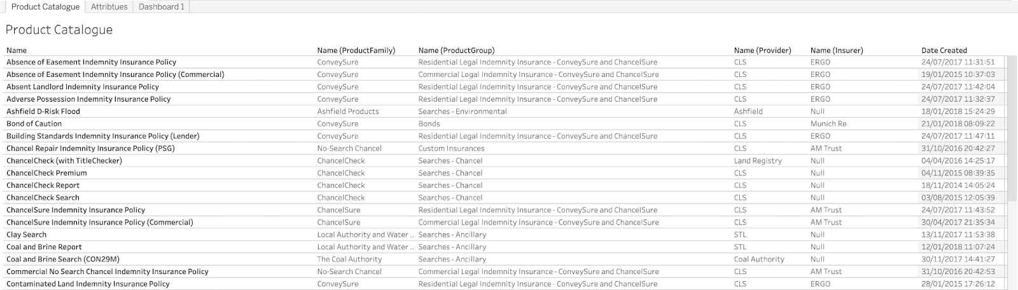Switch to the Product Catalogue tab

[45, 6]
